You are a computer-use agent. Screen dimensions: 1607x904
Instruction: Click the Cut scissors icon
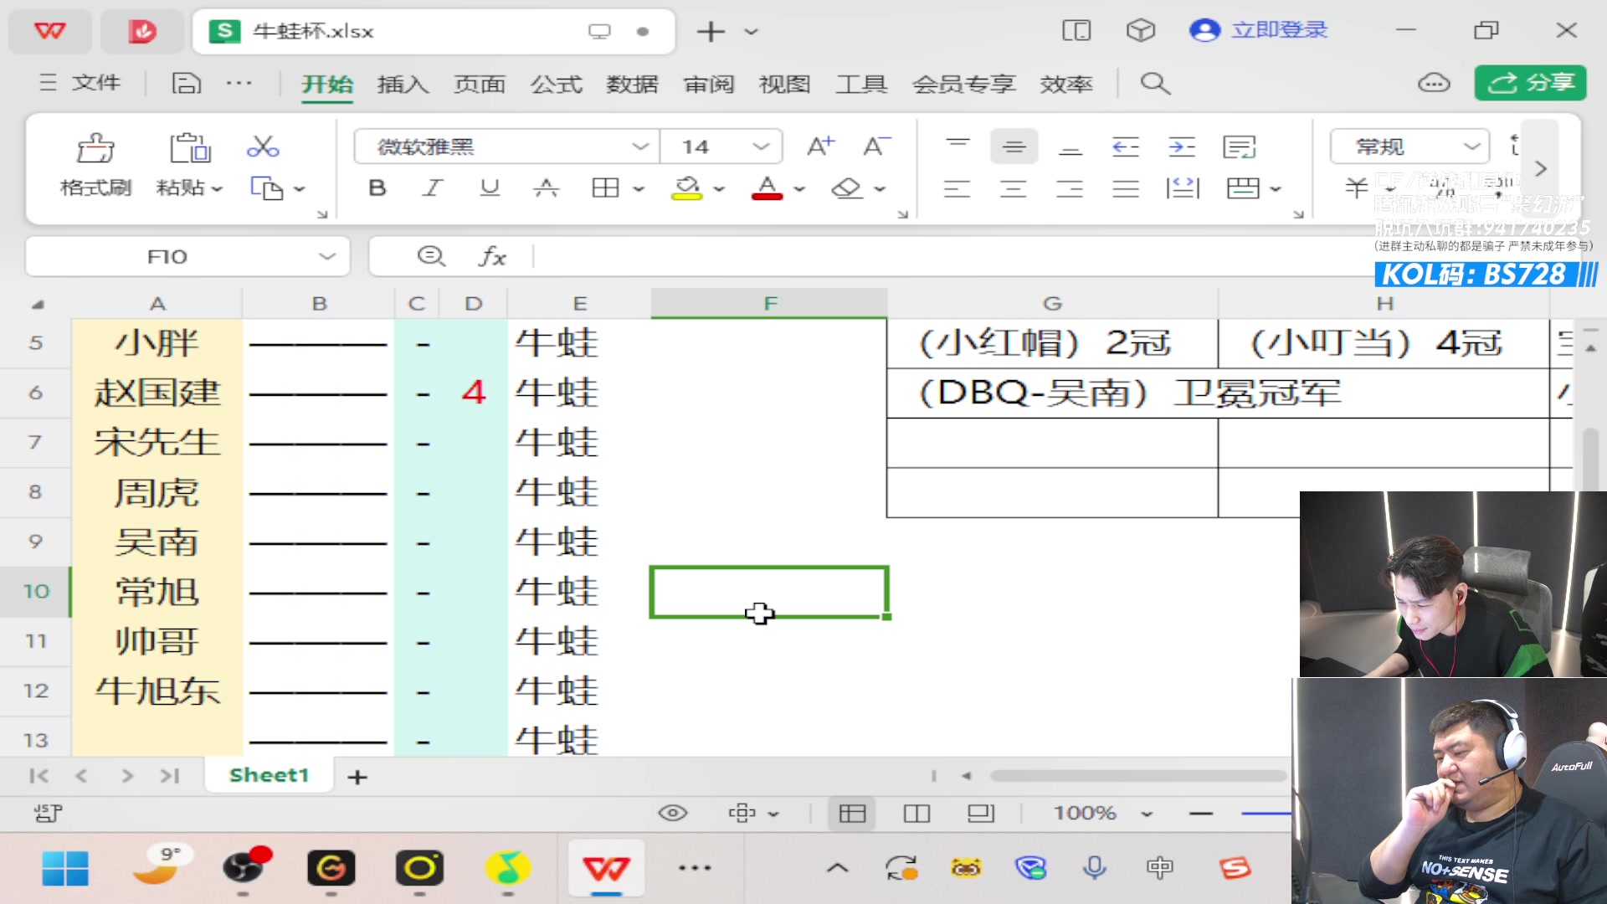[x=263, y=146]
